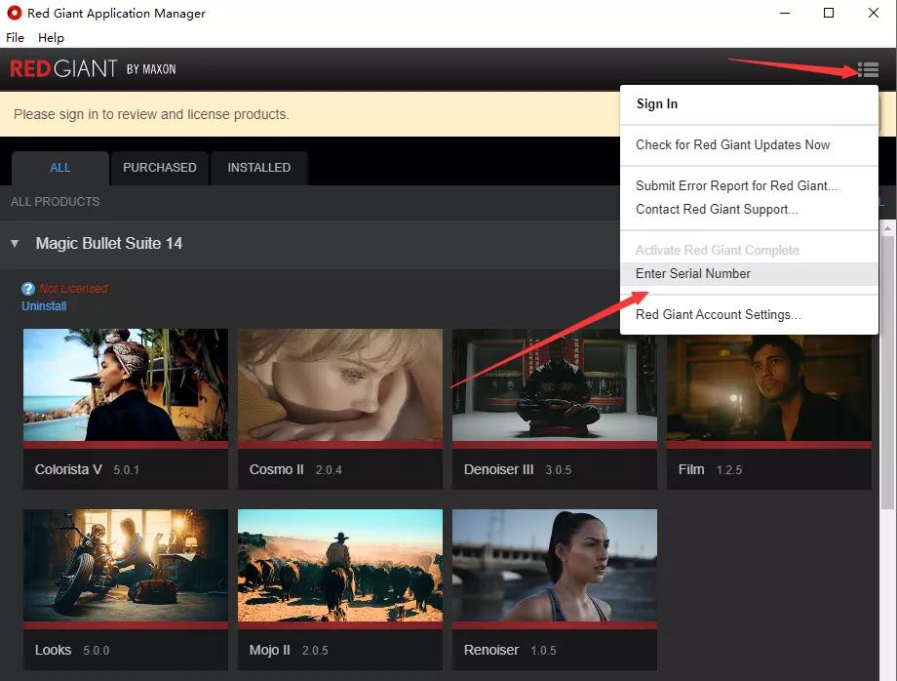Click the blue help question mark icon
Viewport: 897px width, 681px height.
click(28, 289)
